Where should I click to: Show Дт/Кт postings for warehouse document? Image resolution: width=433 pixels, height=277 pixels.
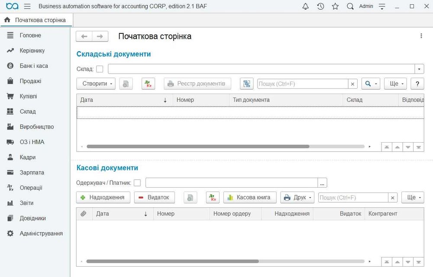tap(148, 84)
